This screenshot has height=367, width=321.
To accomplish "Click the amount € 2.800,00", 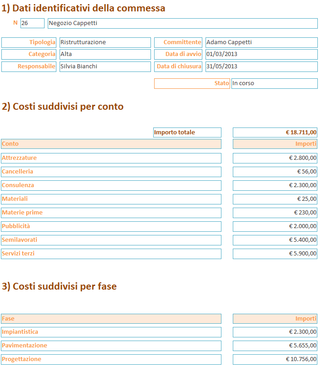I will (x=275, y=158).
